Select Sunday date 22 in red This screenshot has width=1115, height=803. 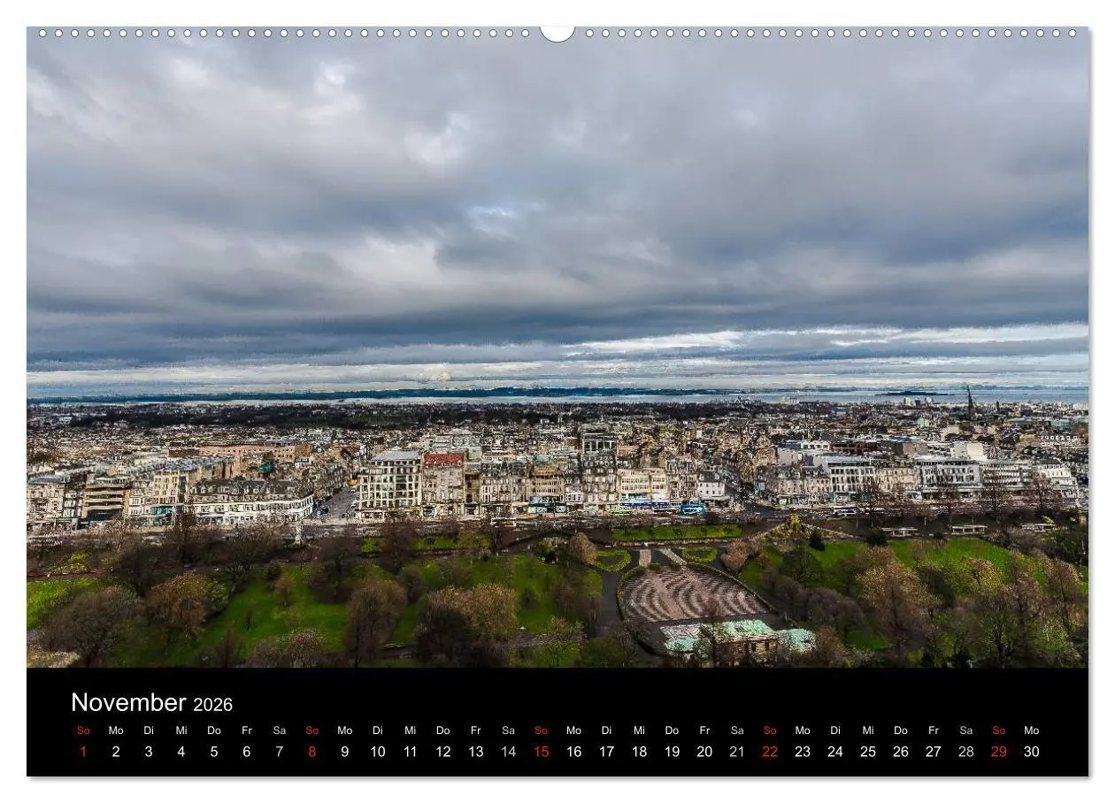[x=770, y=752]
